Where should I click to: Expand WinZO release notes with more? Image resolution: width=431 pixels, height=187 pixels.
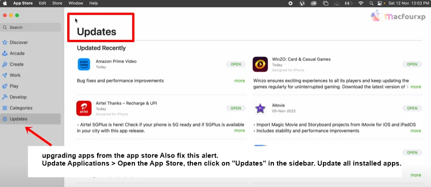[x=416, y=86]
